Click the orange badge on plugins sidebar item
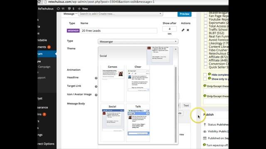This screenshot has width=266, height=149. [x=44, y=114]
